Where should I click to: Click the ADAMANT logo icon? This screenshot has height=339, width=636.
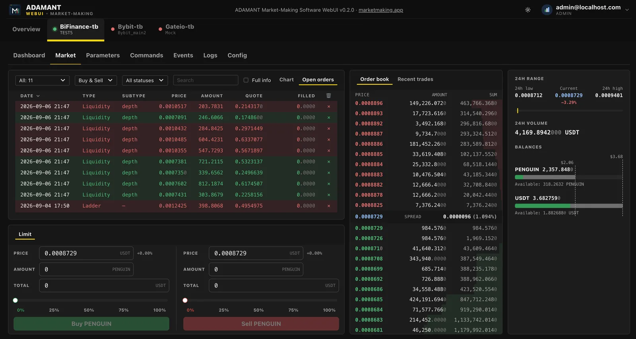(15, 10)
